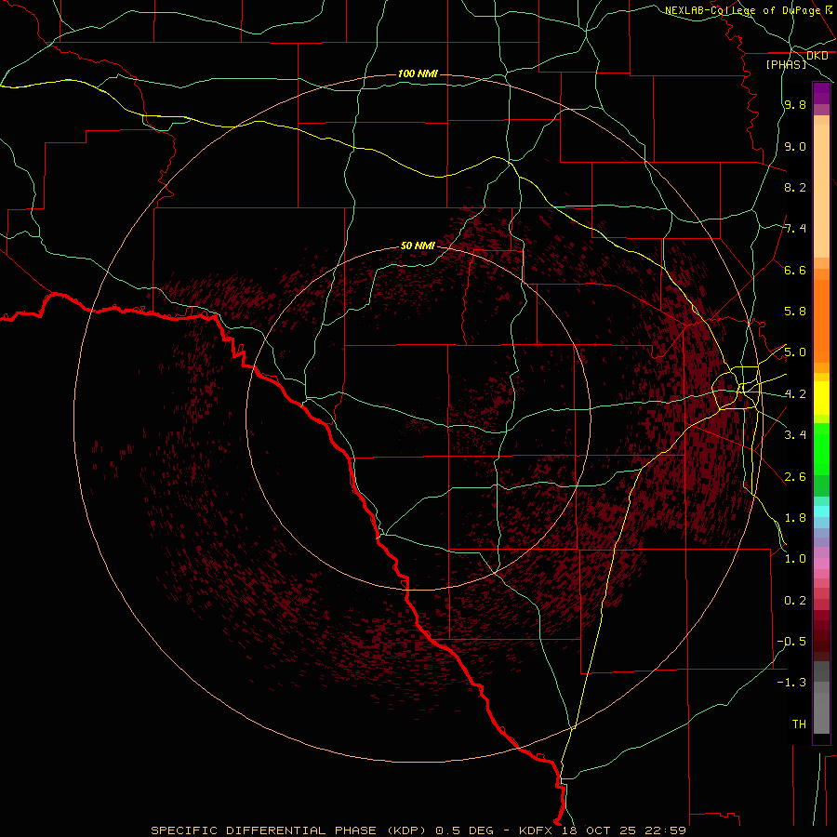Click the TH color scale label

(x=799, y=724)
